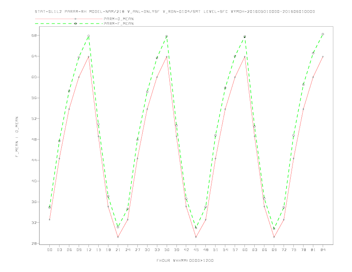Click the x-axis tick label 48
Viewport: 352px width, 272px height.
coord(206,250)
